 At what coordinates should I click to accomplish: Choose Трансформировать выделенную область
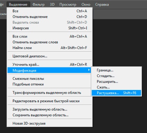(50, 93)
